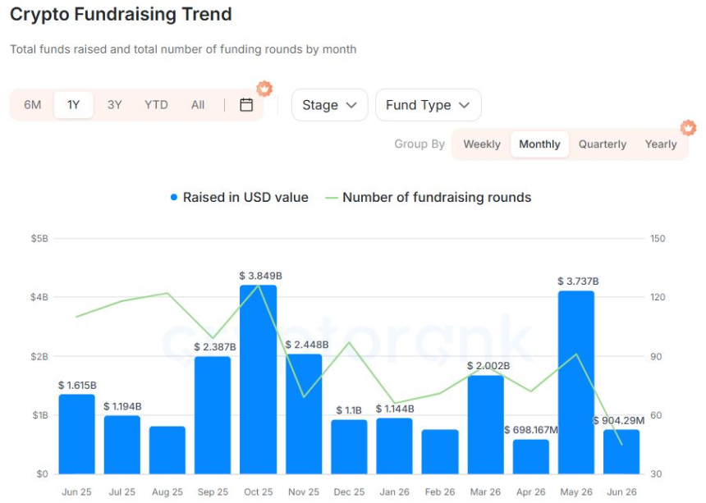
Task: Select the 1Y time range tab
Action: click(73, 105)
